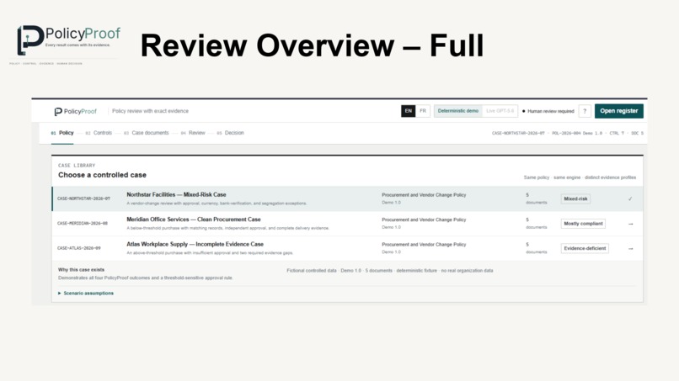Open the 01 Policy step tab
Image resolution: width=679 pixels, height=381 pixels.
tap(62, 133)
